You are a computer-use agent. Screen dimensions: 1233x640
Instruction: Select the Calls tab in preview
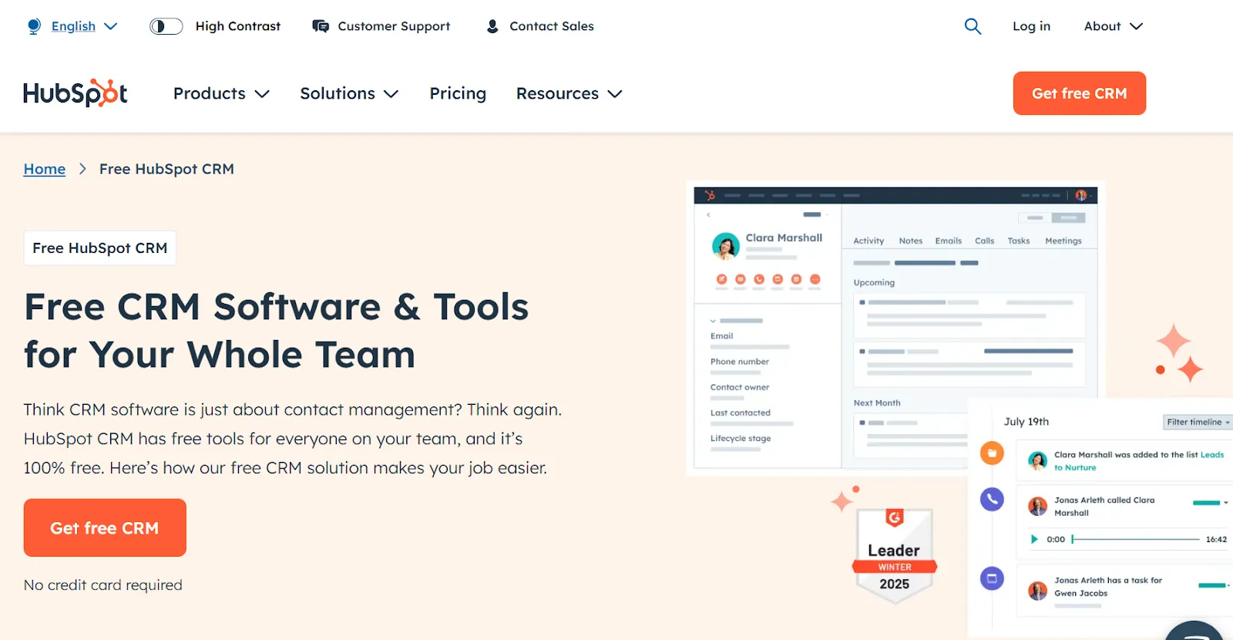[x=984, y=241]
